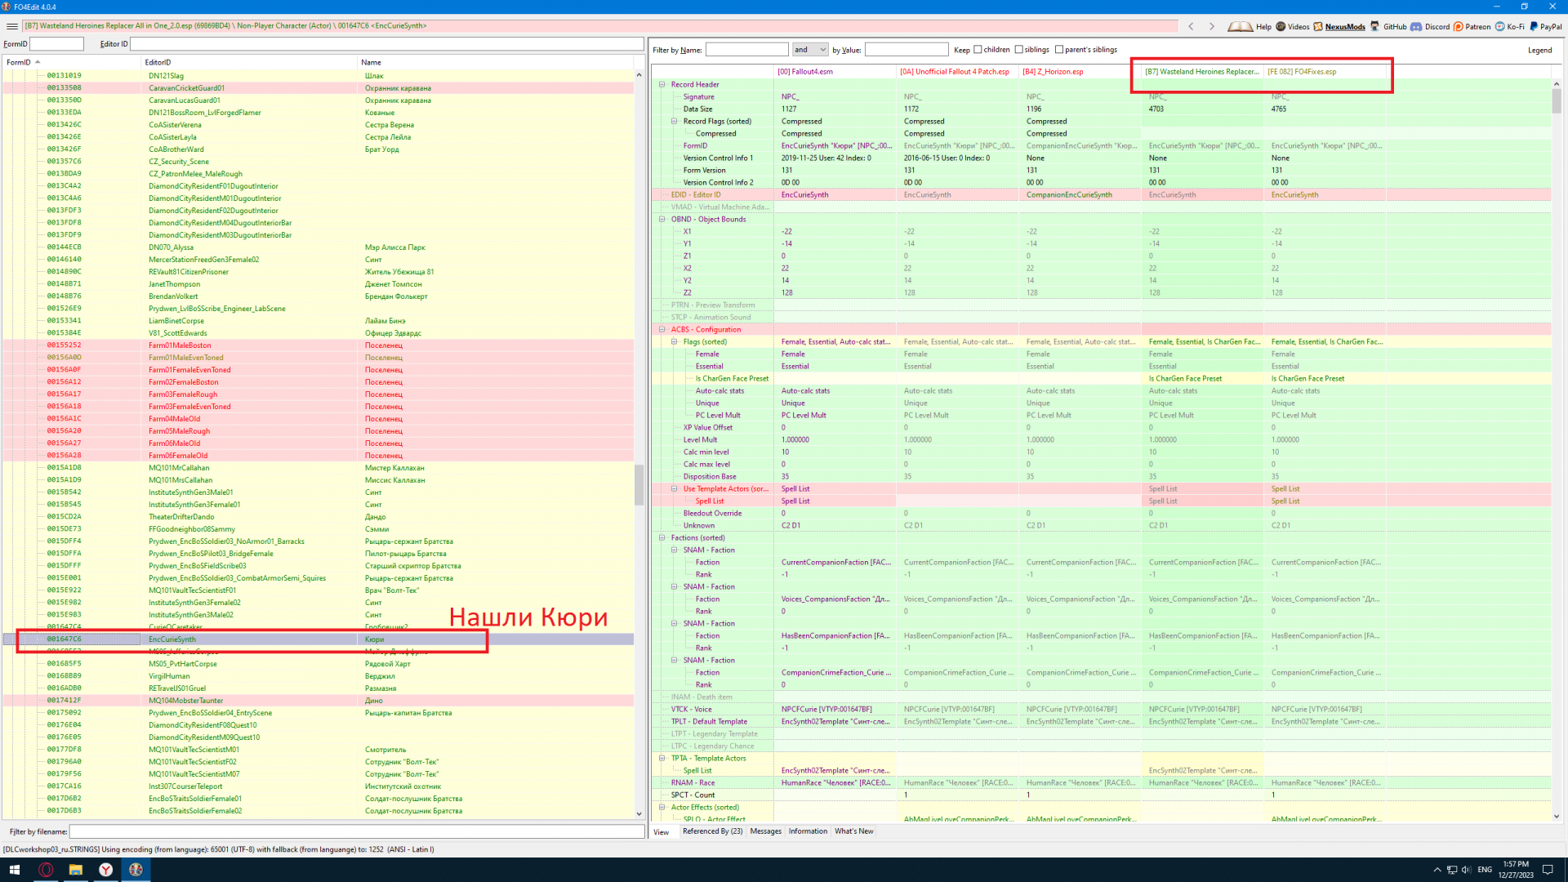Image resolution: width=1568 pixels, height=882 pixels.
Task: Check the parent's siblings checkbox
Action: pyautogui.click(x=1059, y=50)
